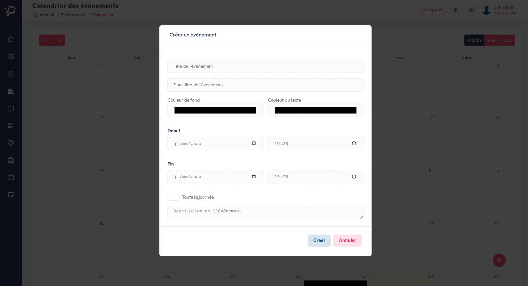
Task: Focus the Titre de l'évènement field
Action: pos(265,66)
